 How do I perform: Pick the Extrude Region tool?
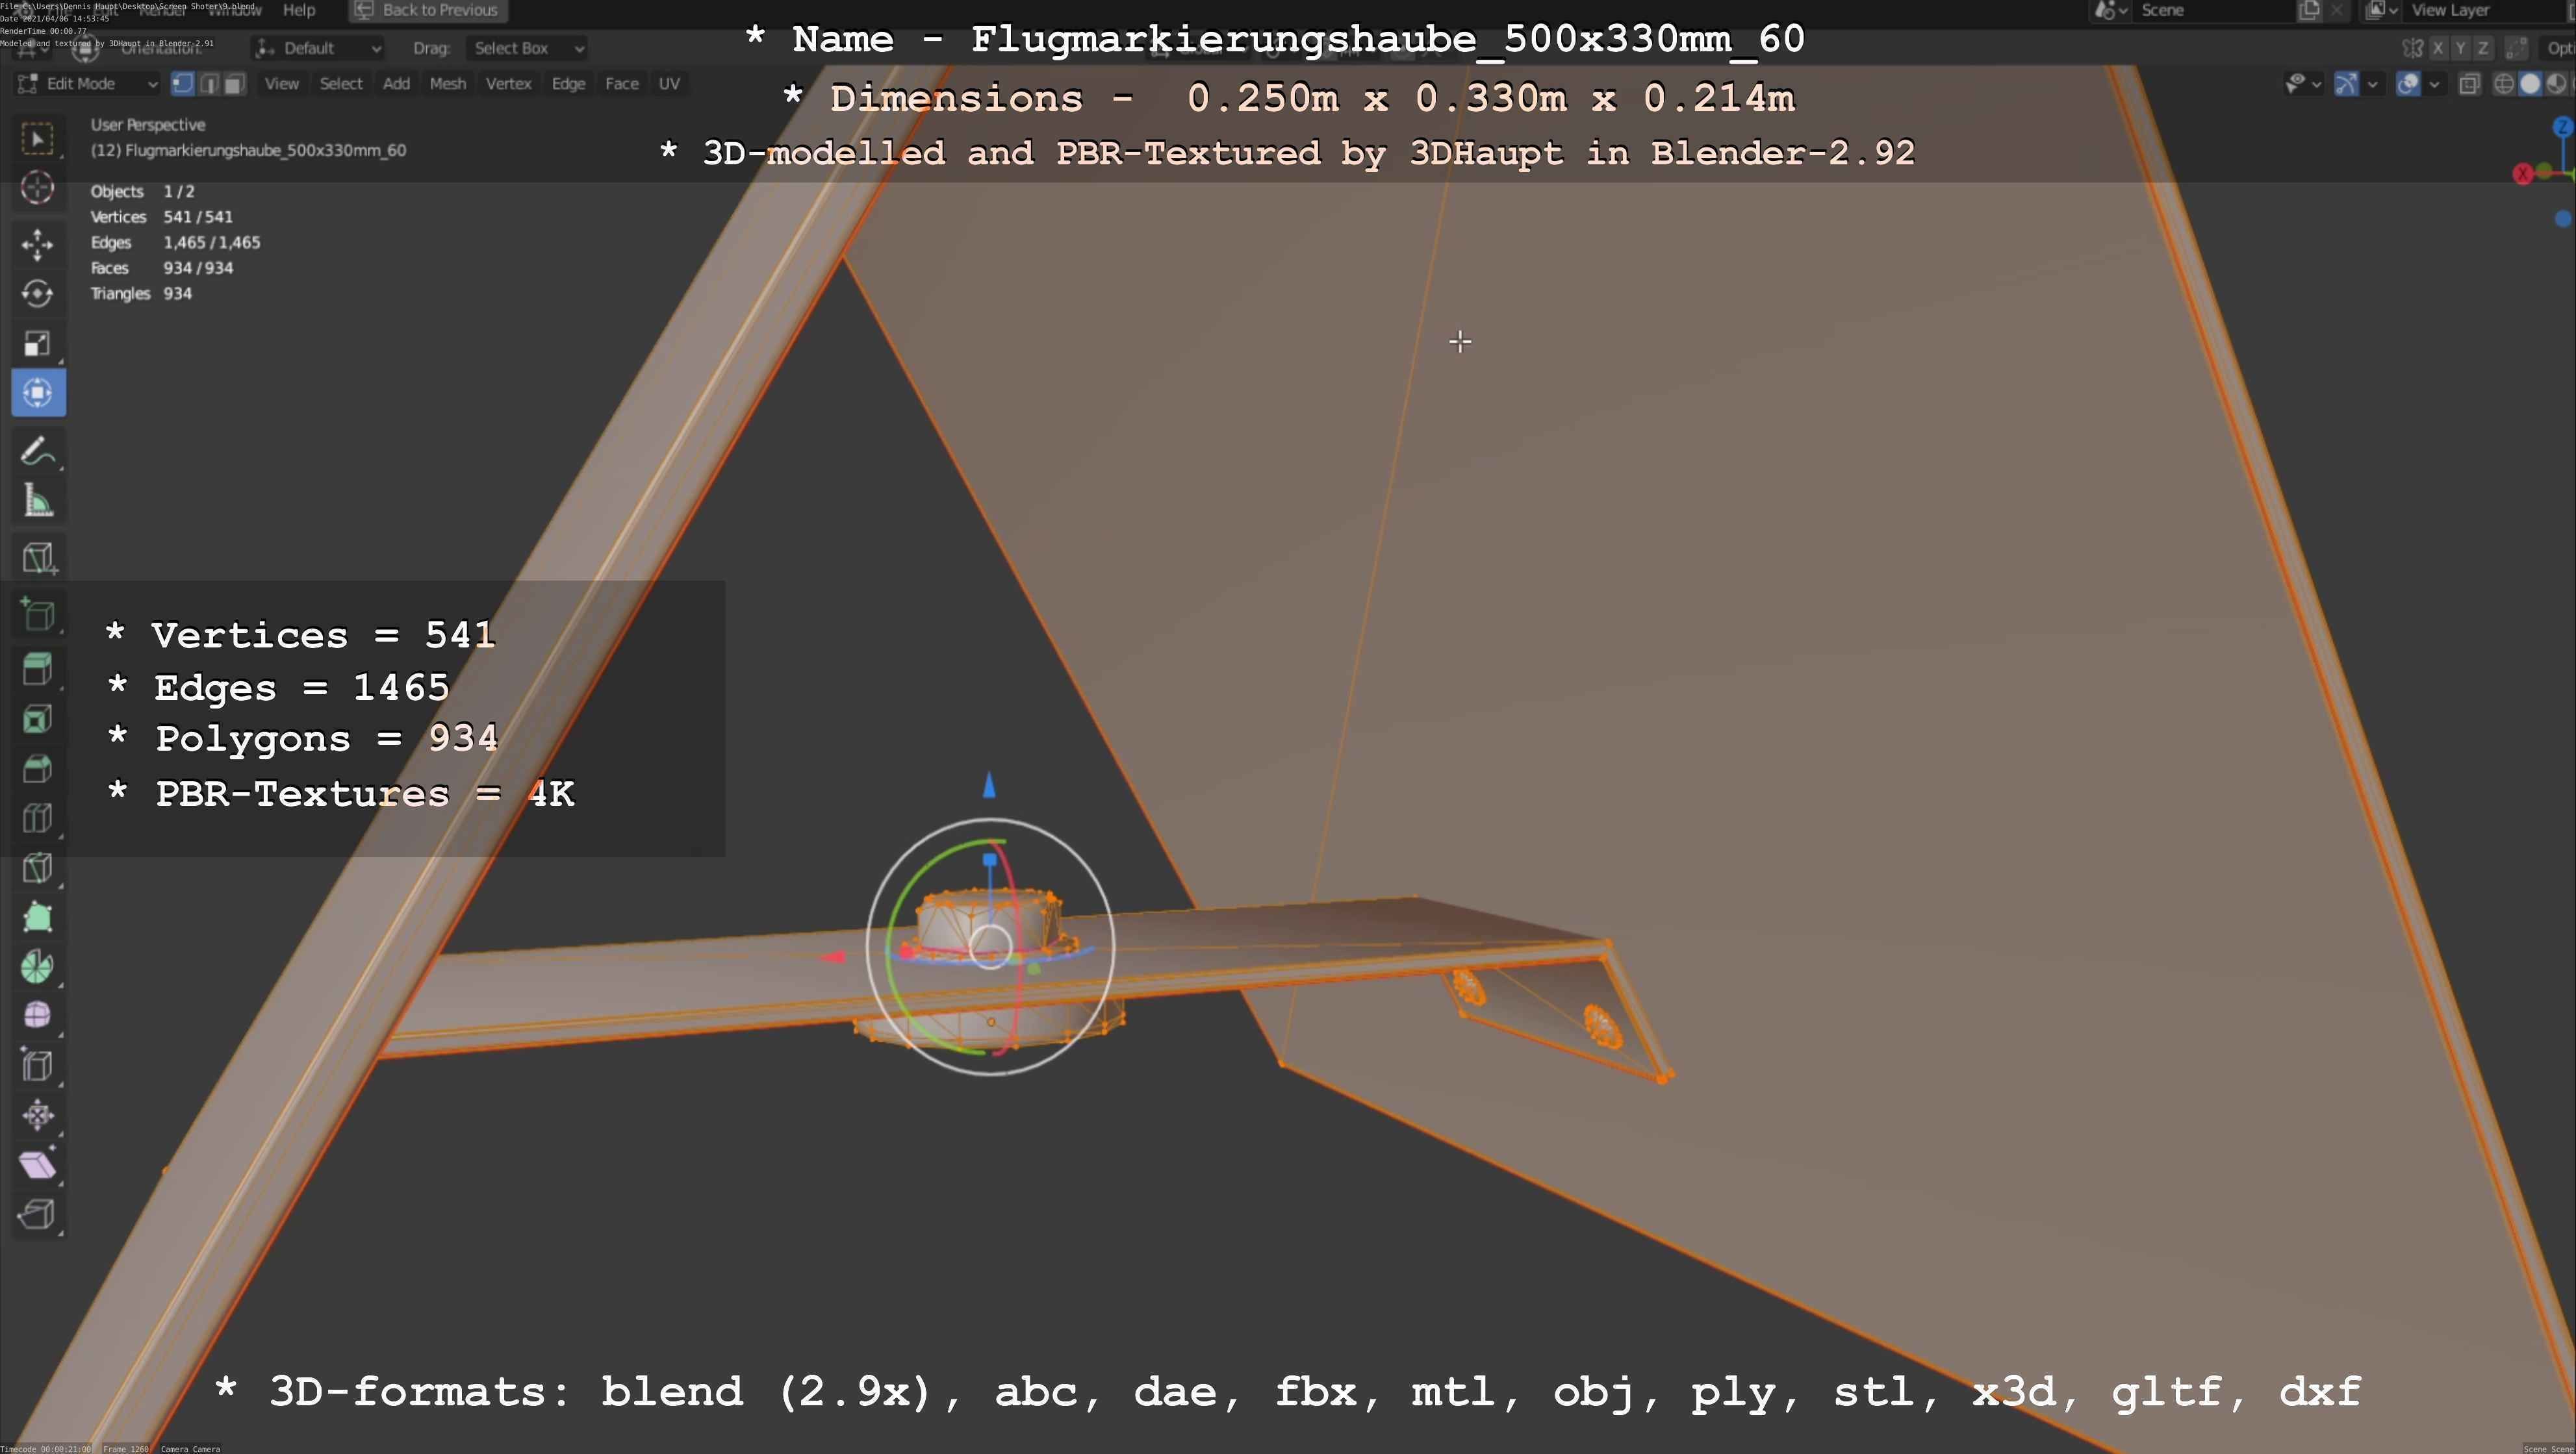tap(38, 670)
